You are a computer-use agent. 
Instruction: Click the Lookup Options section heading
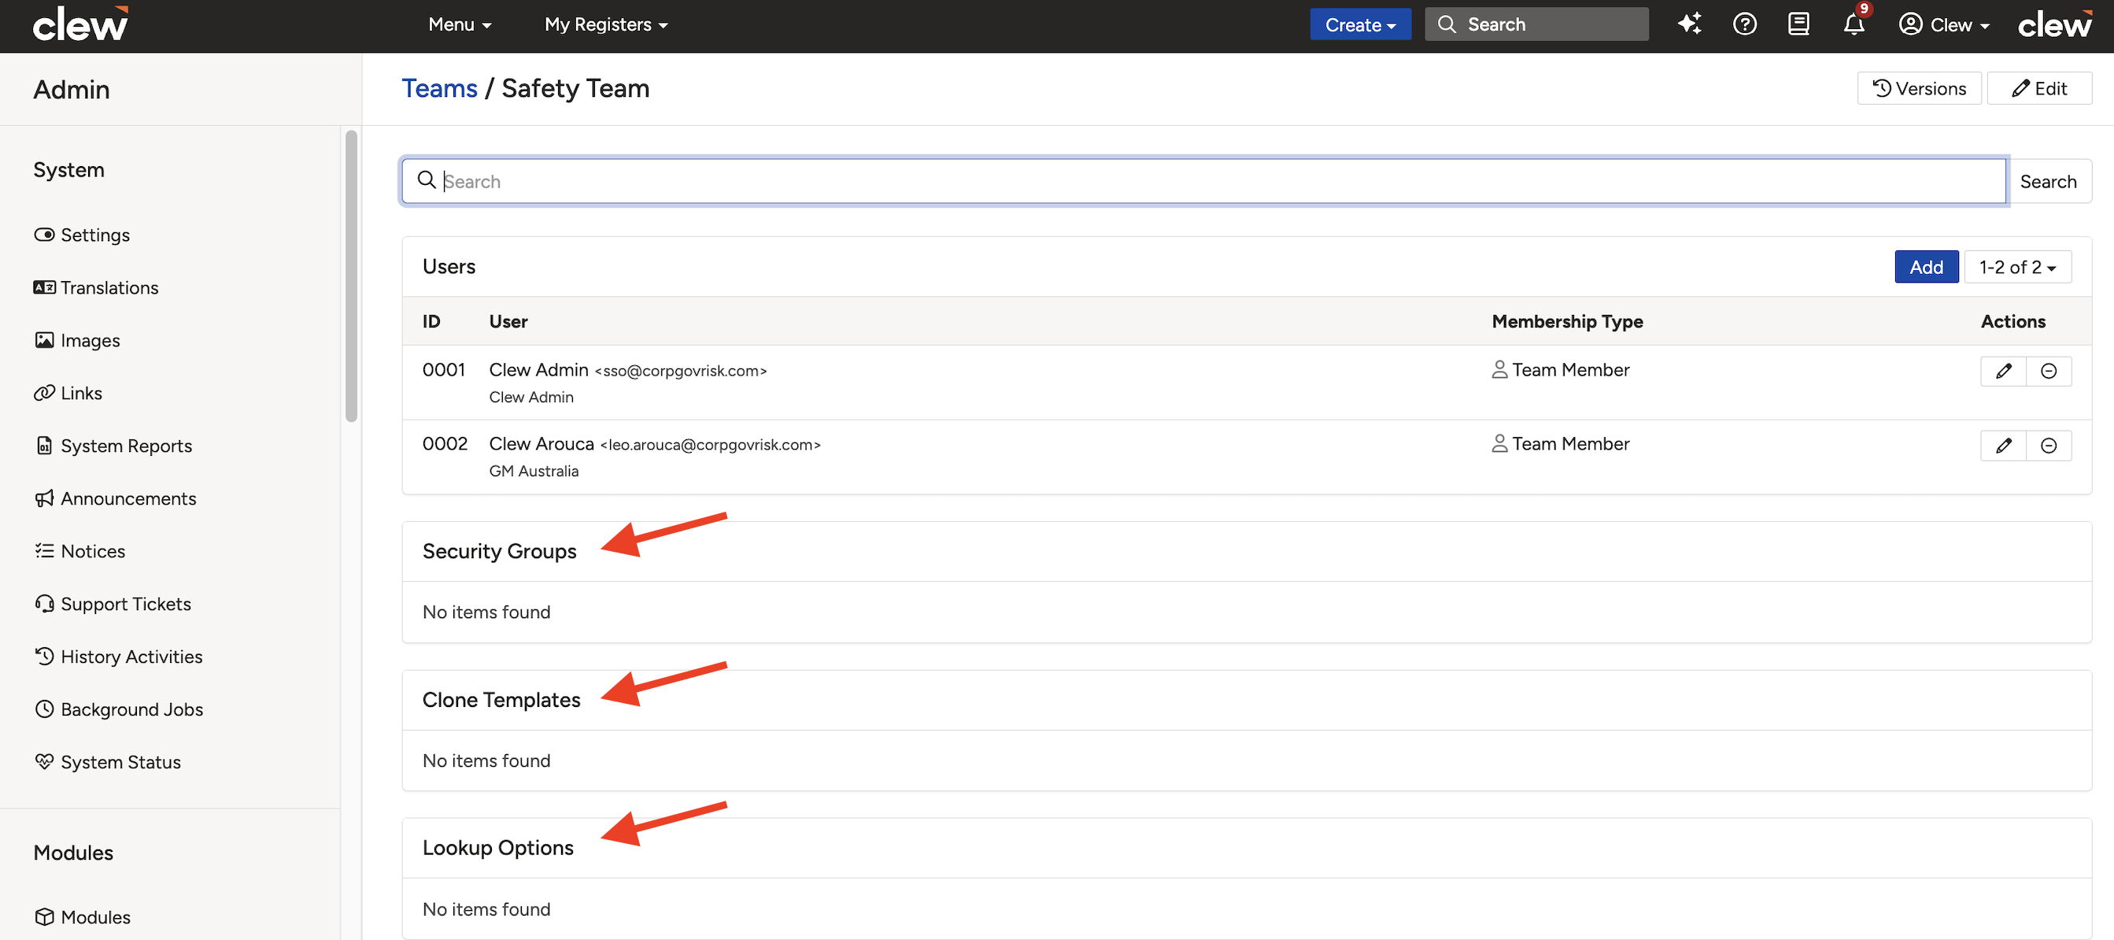coord(497,847)
